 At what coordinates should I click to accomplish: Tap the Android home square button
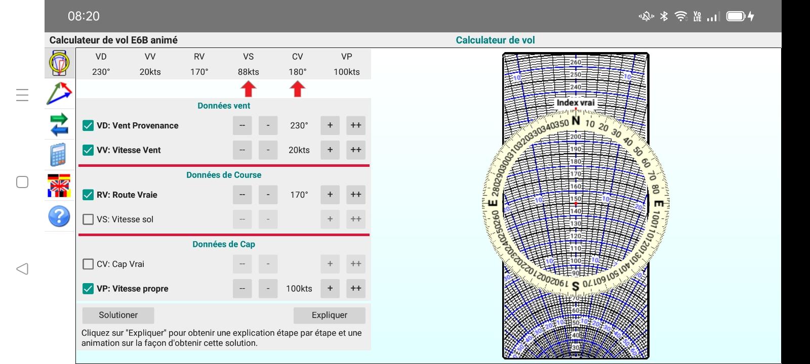[x=22, y=182]
